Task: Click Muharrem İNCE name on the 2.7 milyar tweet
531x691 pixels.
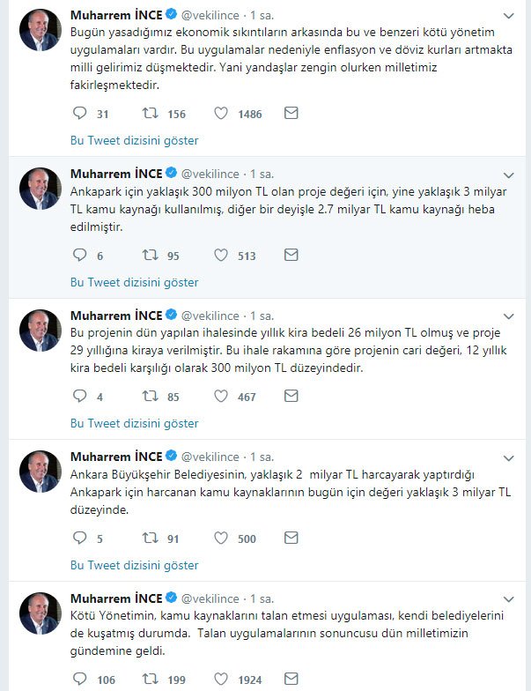Action: [x=116, y=173]
